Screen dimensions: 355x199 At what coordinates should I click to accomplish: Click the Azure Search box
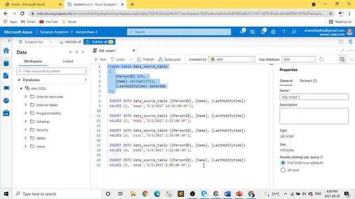[179, 32]
